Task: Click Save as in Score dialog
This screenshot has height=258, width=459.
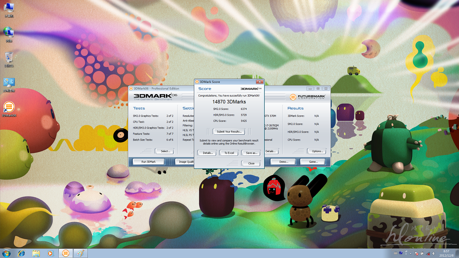Action: point(251,153)
